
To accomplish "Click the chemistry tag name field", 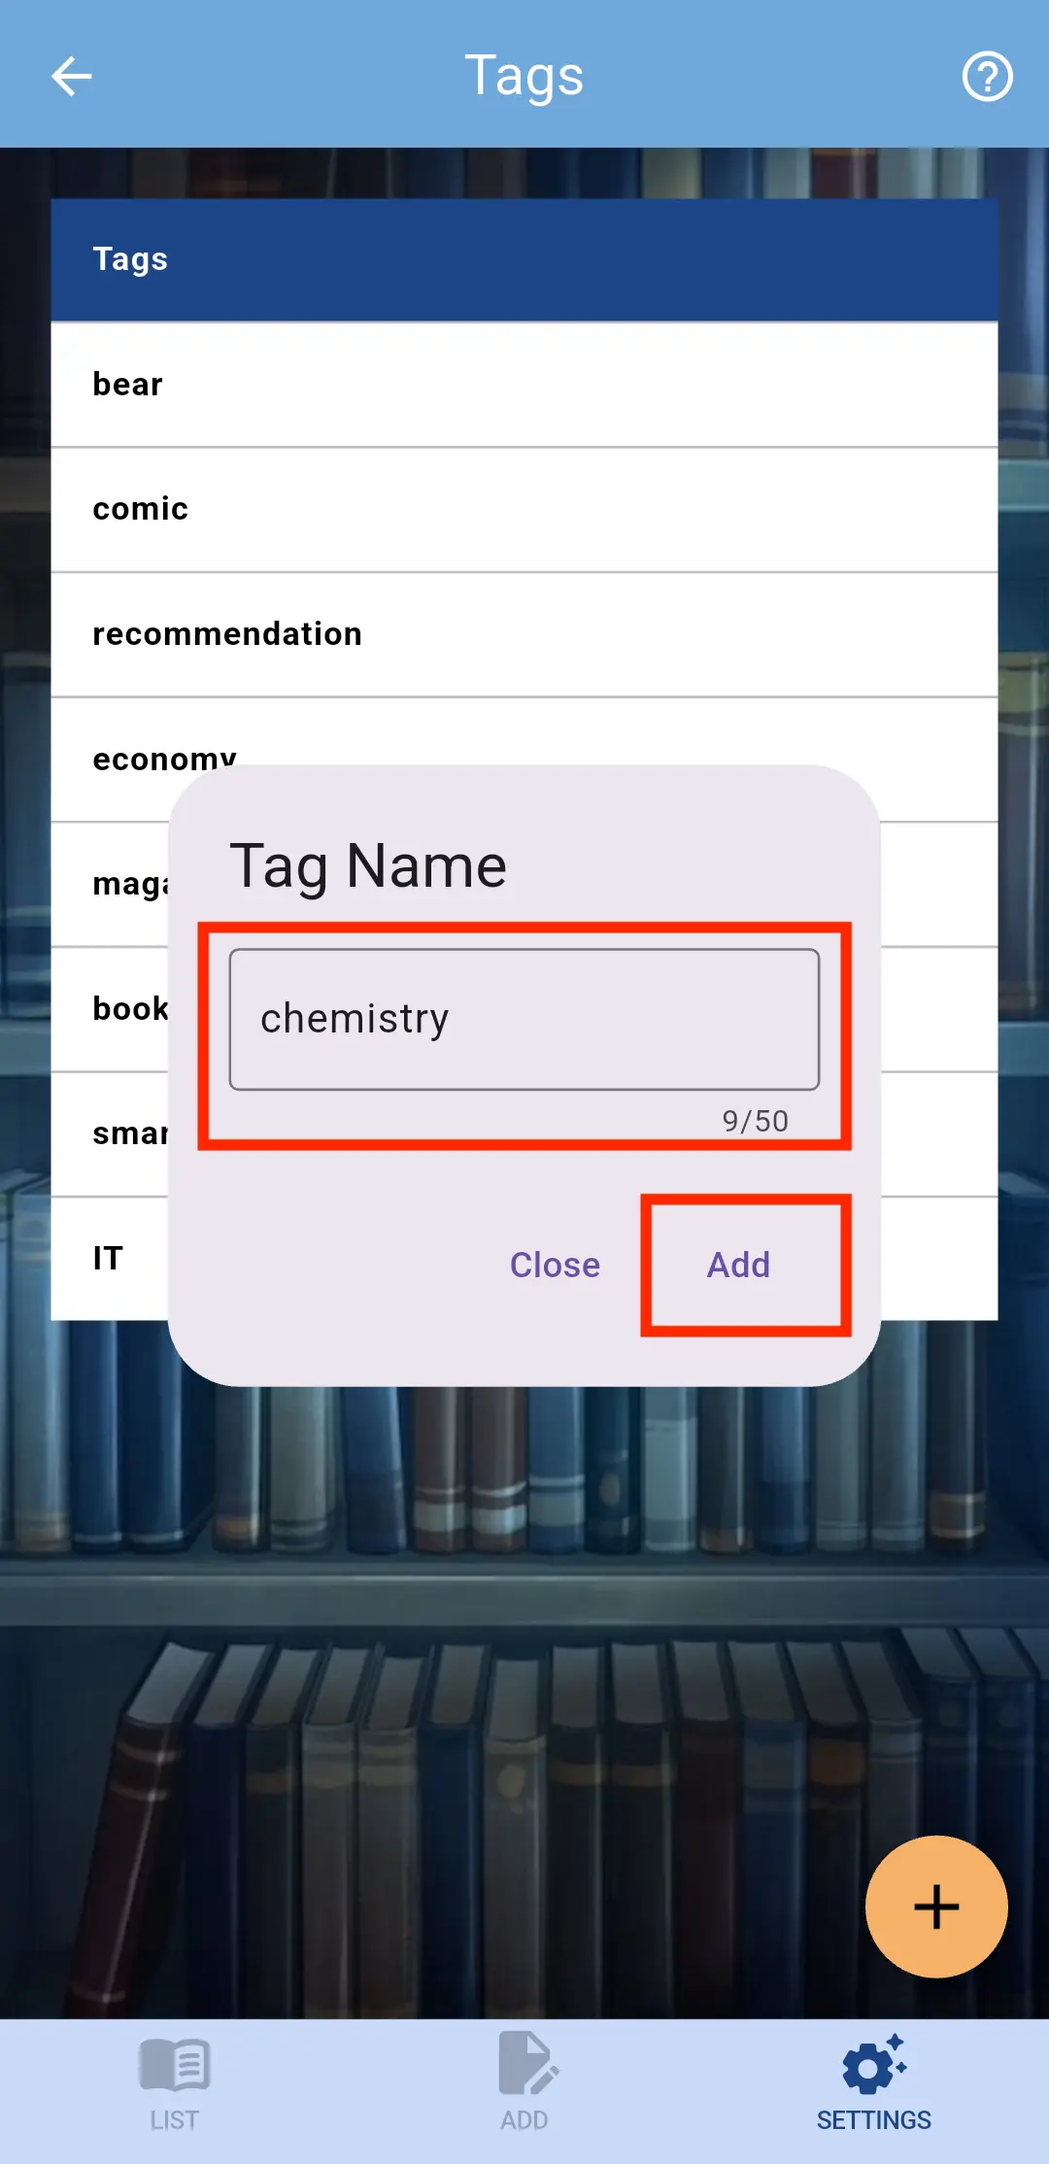I will coord(524,1019).
